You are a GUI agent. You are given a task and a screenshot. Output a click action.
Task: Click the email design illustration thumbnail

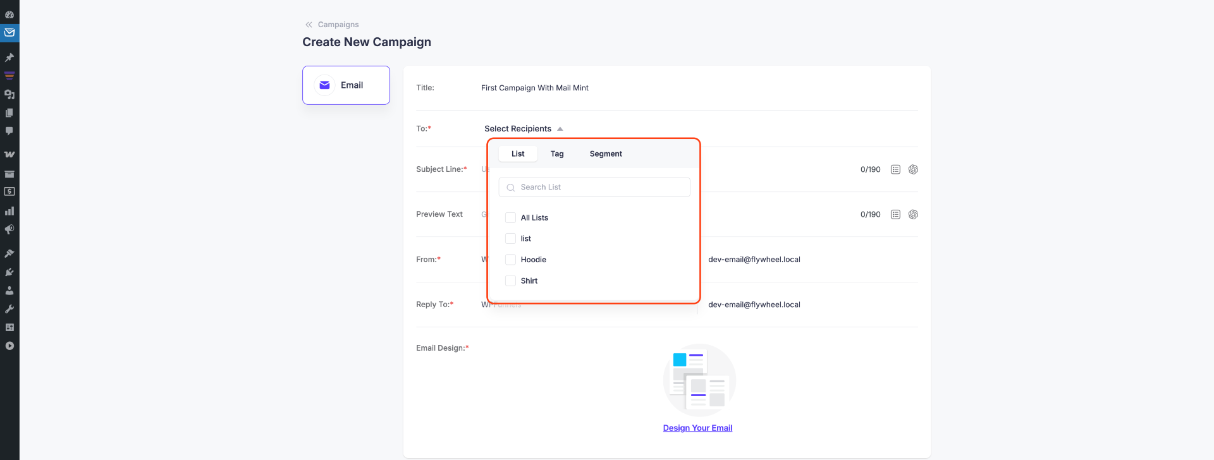(699, 380)
